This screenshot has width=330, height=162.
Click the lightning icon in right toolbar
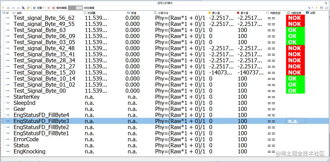(316, 8)
